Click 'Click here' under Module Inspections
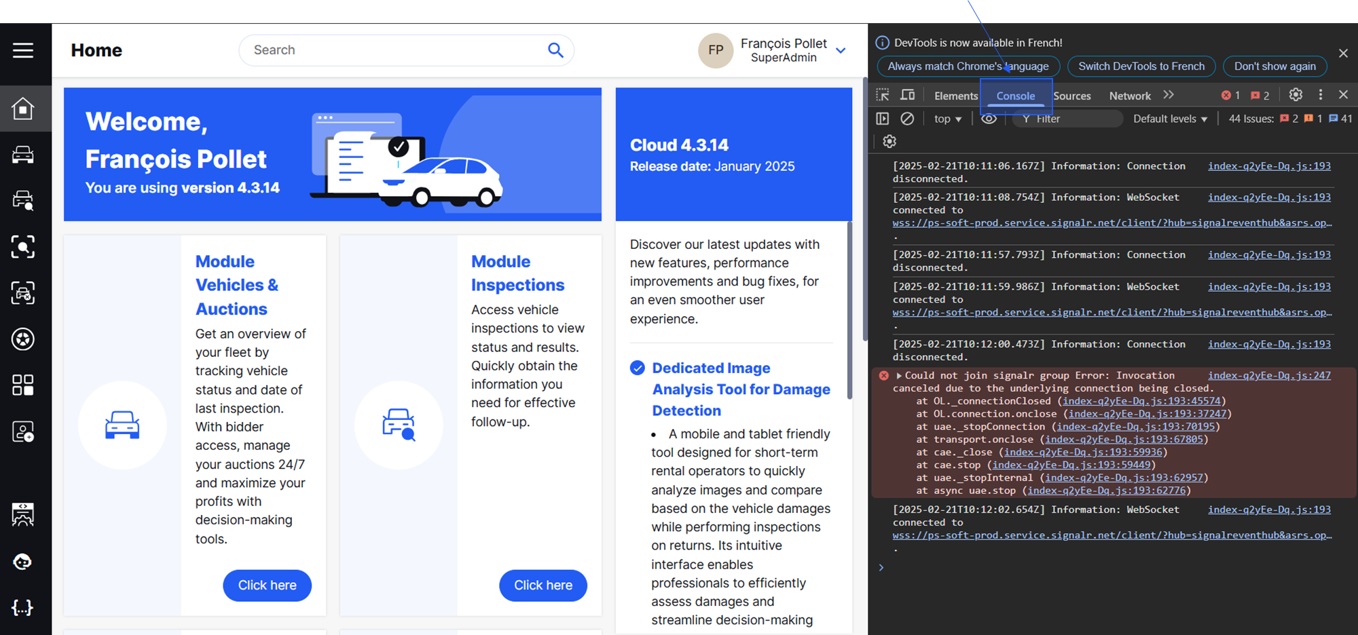1358x635 pixels. (x=543, y=585)
